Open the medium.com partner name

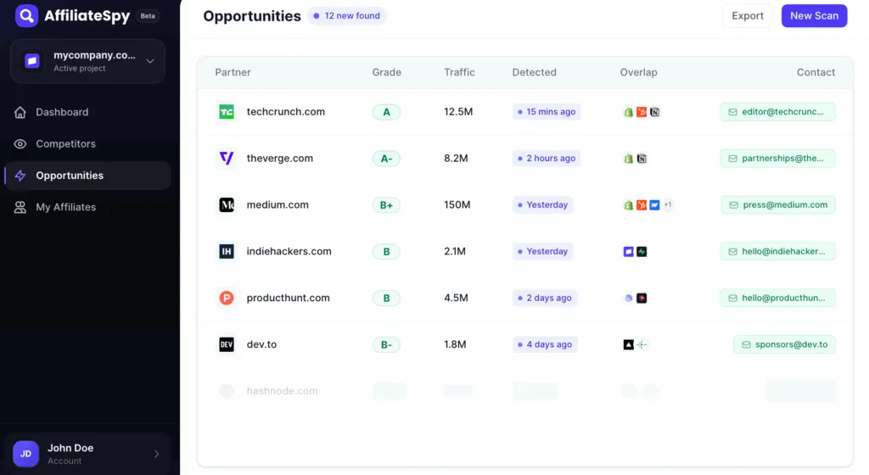(278, 204)
